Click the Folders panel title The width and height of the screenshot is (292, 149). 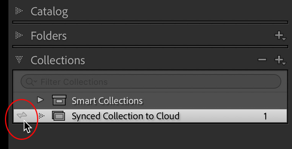click(x=49, y=36)
